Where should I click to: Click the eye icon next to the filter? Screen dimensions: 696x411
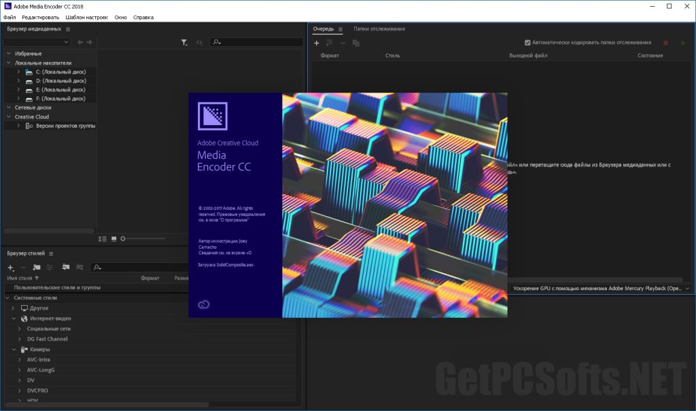click(x=199, y=42)
